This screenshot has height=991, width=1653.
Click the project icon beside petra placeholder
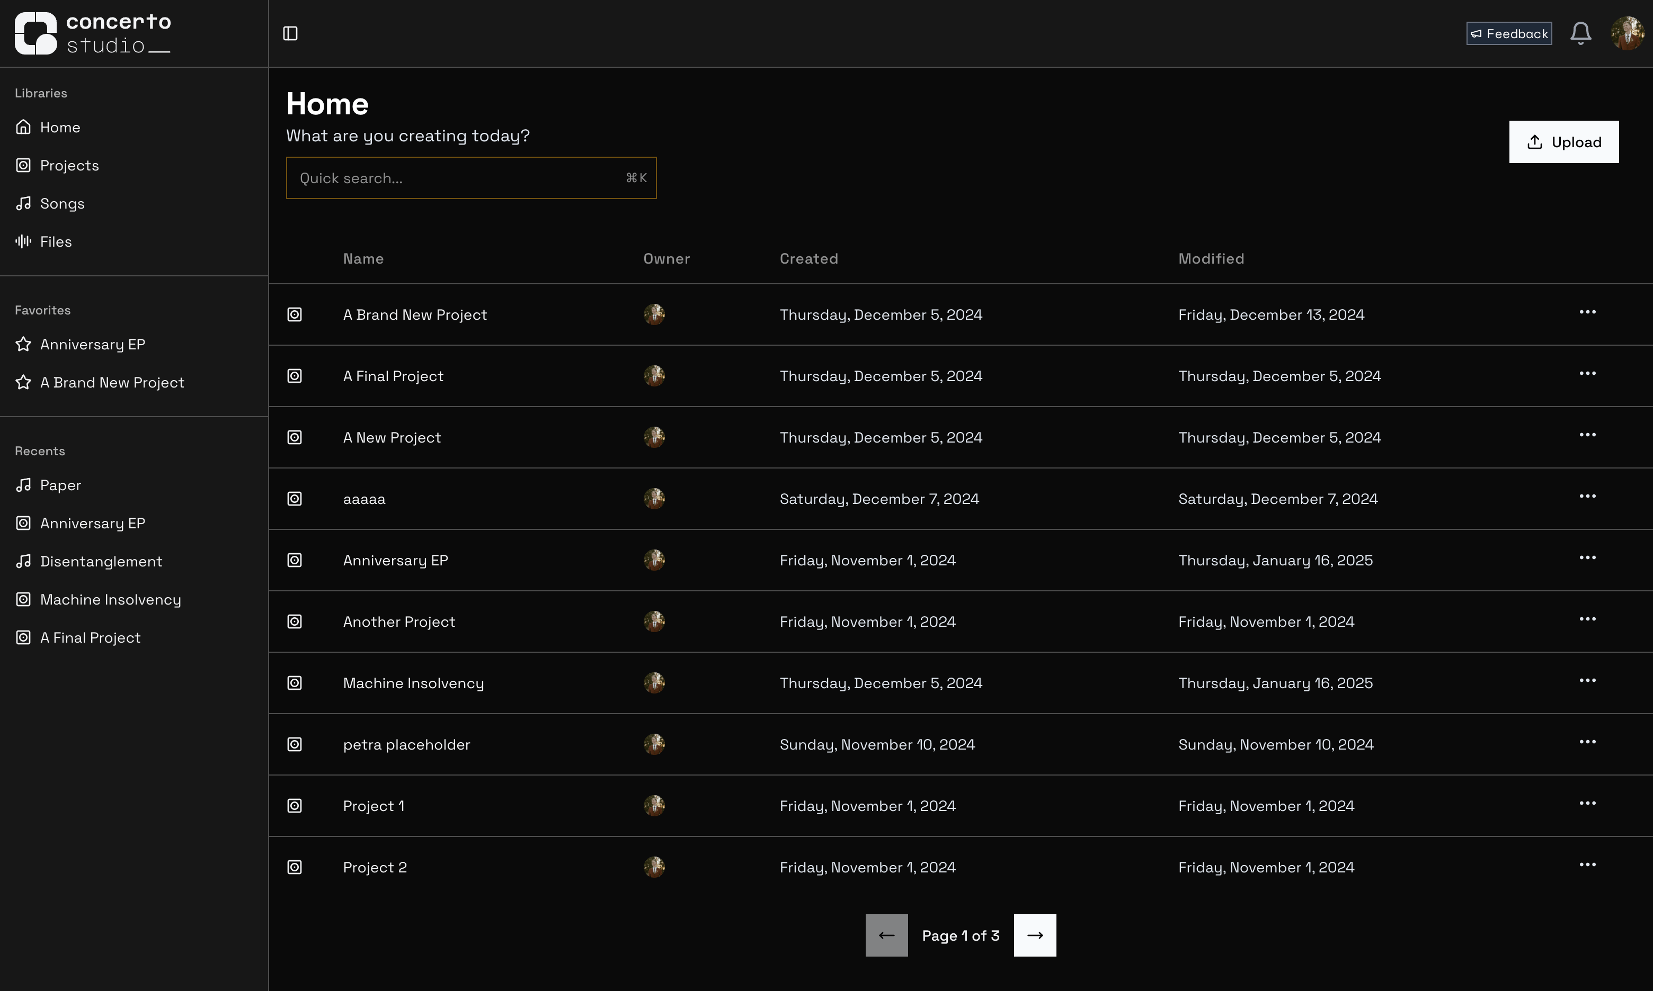295,745
